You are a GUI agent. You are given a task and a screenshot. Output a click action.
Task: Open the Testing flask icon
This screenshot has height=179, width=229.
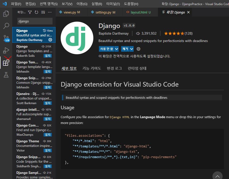click(6, 75)
